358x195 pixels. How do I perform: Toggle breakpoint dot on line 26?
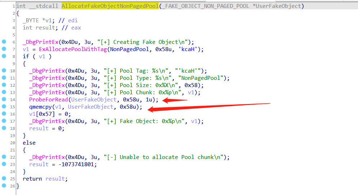pyautogui.click(x=4, y=185)
